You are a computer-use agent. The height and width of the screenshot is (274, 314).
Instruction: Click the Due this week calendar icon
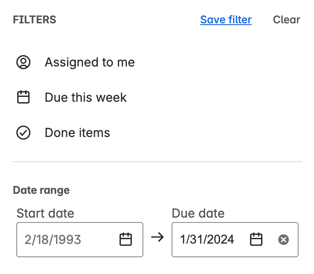23,97
